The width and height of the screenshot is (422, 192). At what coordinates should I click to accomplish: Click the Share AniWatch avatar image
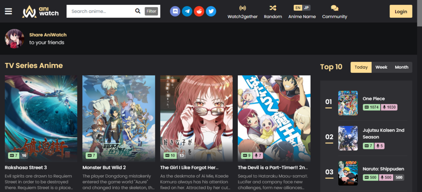14,39
